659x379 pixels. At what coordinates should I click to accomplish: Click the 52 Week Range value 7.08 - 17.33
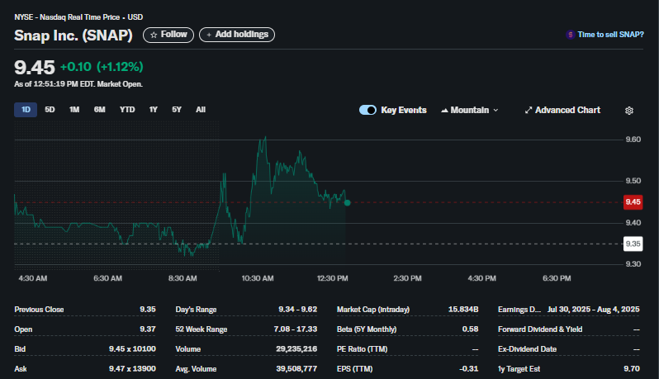(296, 329)
